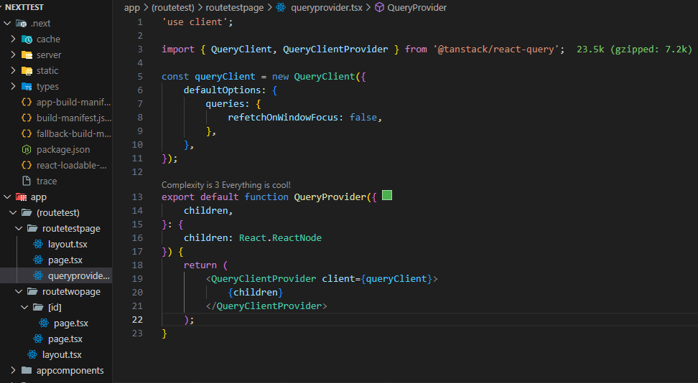Collapse the [id] folder chevron
698x383 pixels.
click(x=25, y=307)
